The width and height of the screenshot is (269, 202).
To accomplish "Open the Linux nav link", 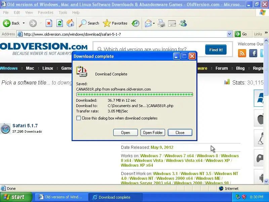I will pos(48,68).
